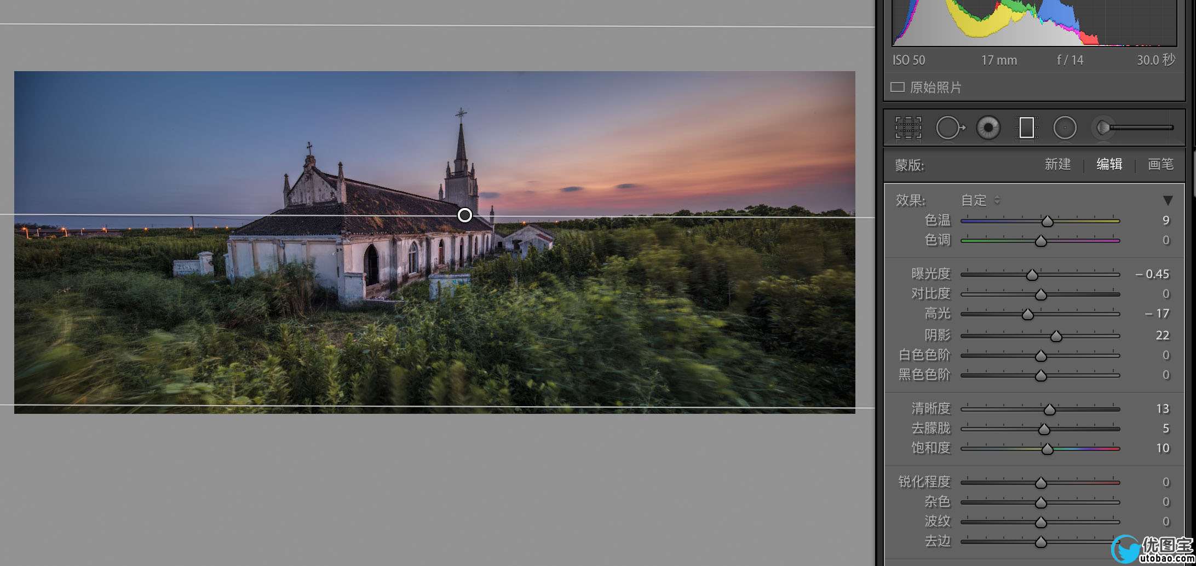Select the graduated filter center pin on photo

464,215
